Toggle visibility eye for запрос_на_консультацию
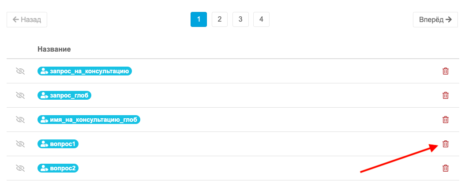This screenshot has height=184, width=465. [20, 71]
